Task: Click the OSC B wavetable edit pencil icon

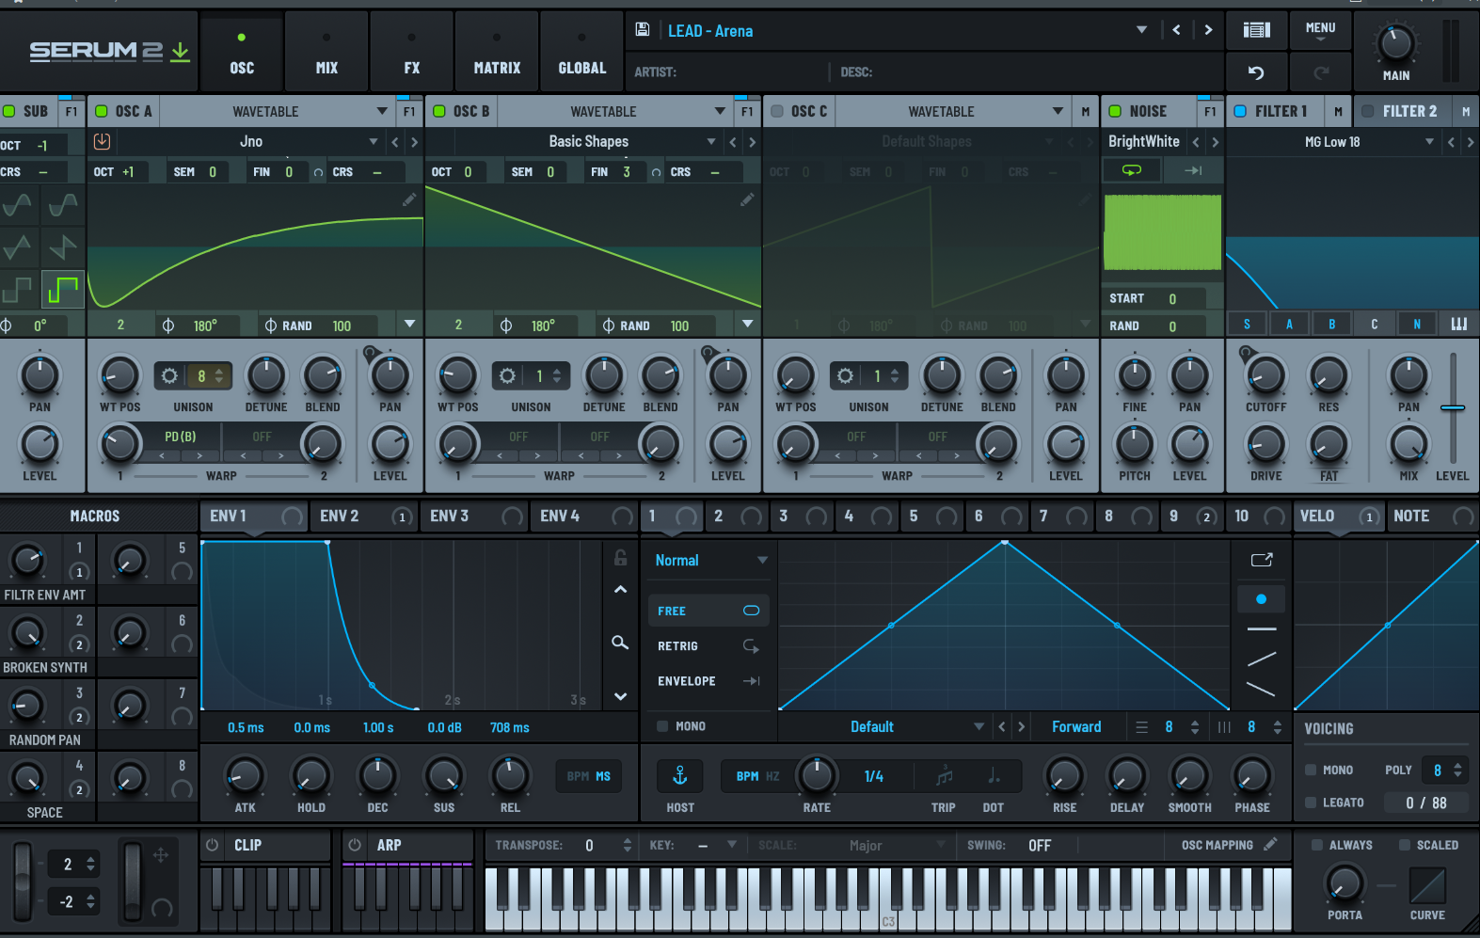Action: click(747, 199)
